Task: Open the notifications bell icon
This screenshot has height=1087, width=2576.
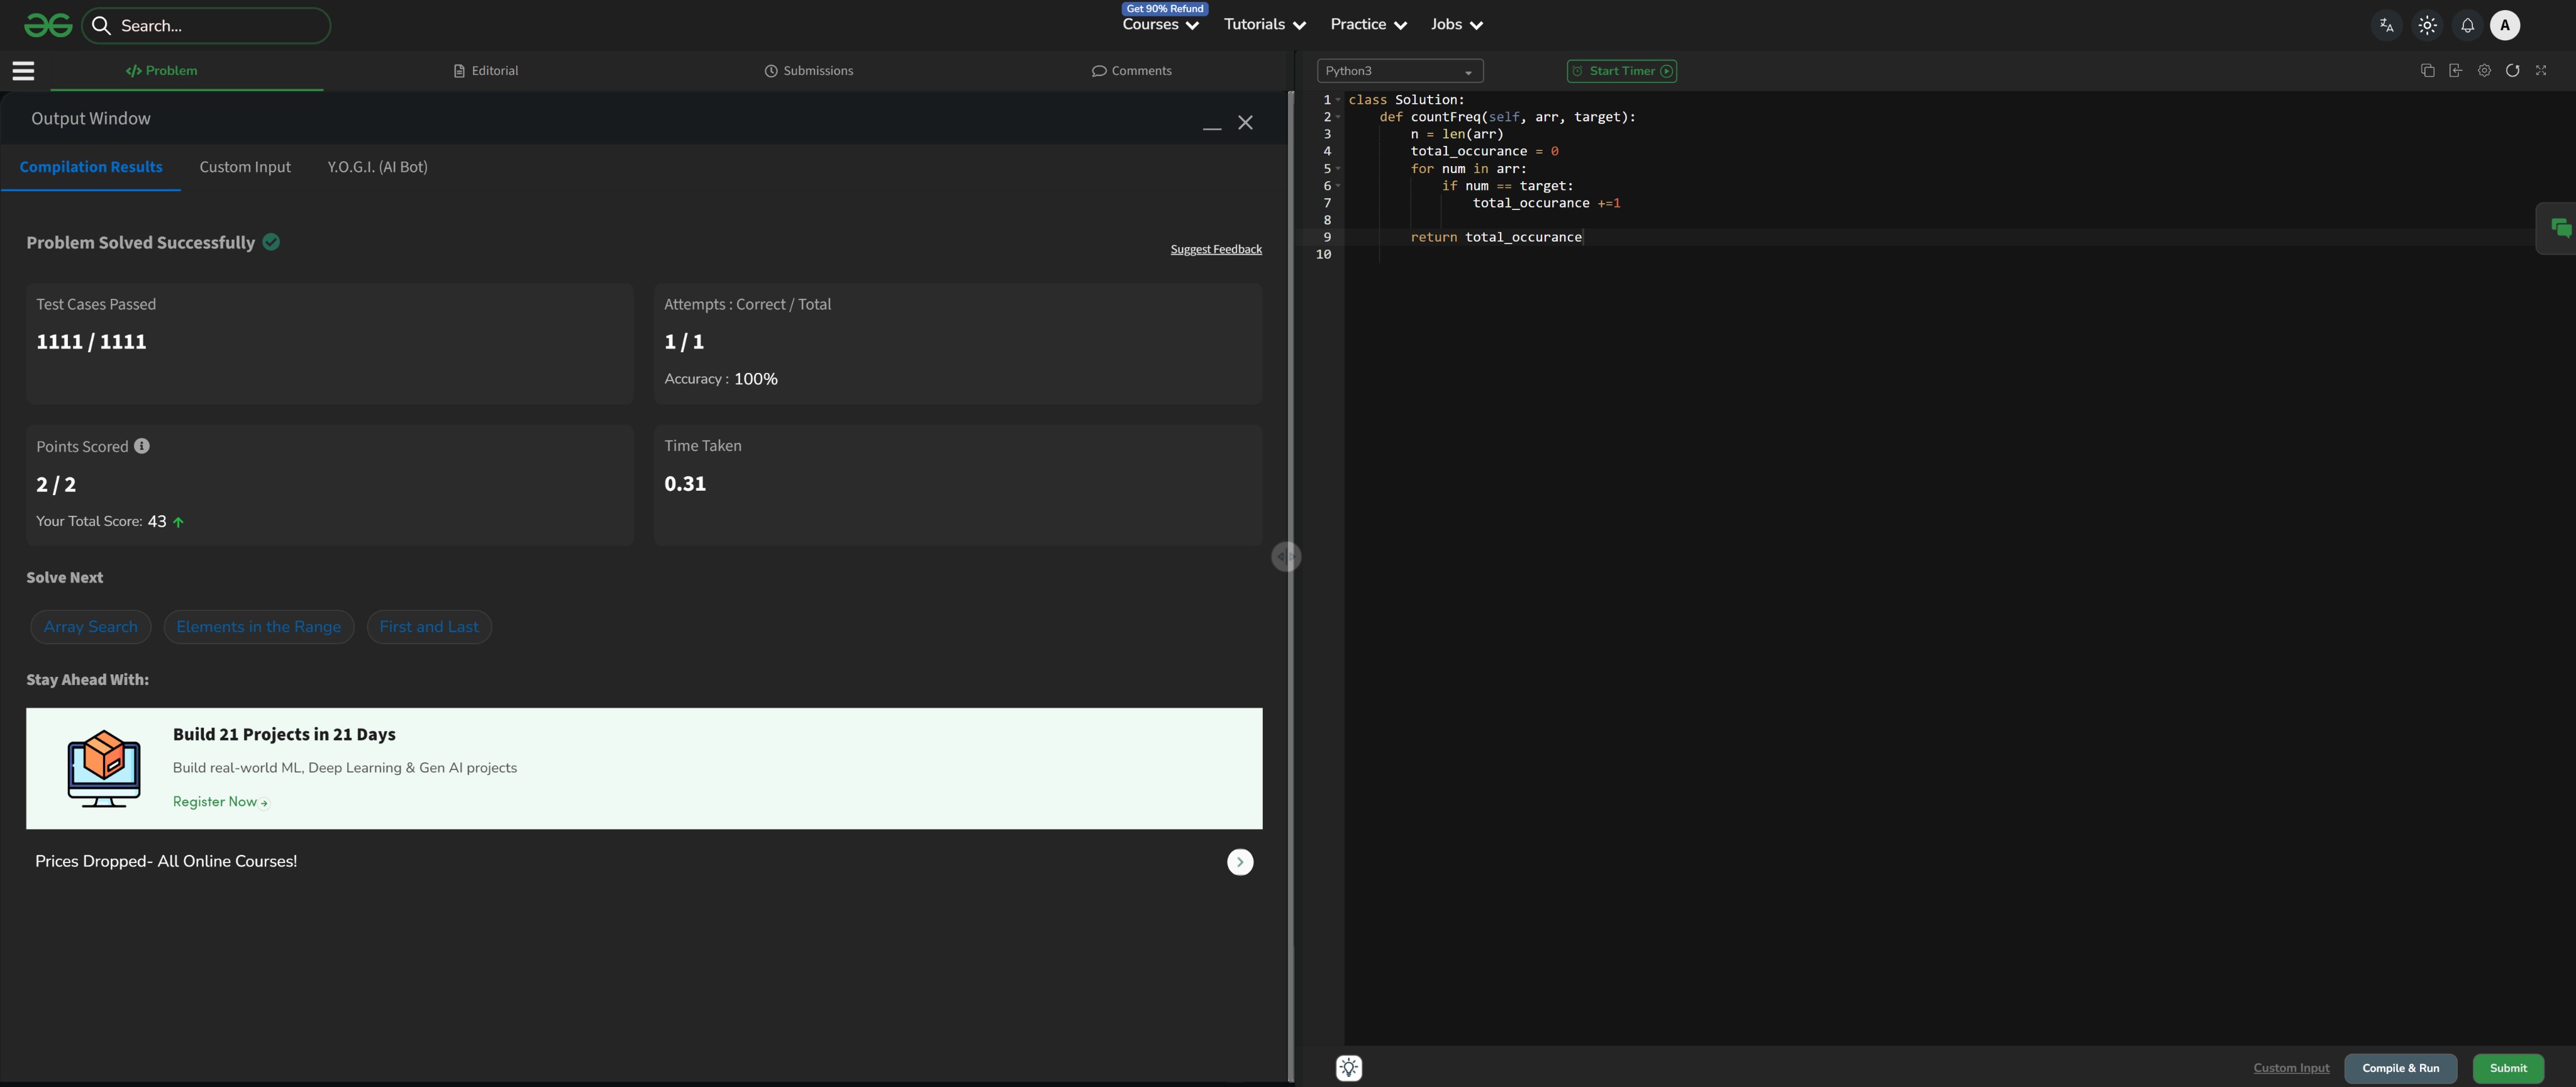Action: click(x=2467, y=26)
